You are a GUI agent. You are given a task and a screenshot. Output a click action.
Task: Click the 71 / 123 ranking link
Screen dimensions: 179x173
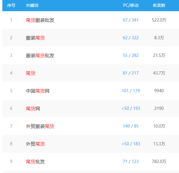[x=131, y=162]
